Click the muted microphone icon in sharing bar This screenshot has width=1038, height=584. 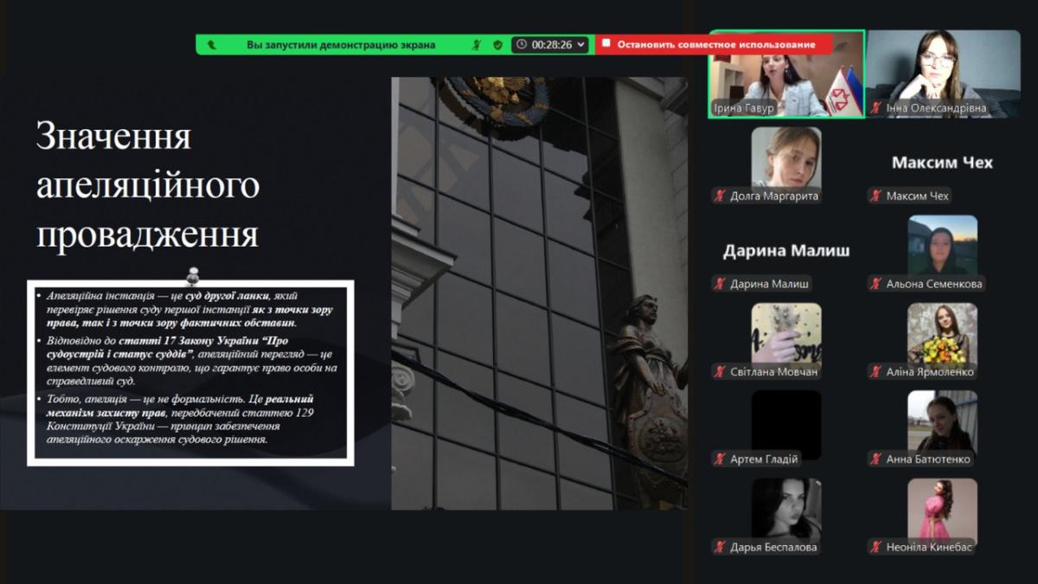pos(477,44)
